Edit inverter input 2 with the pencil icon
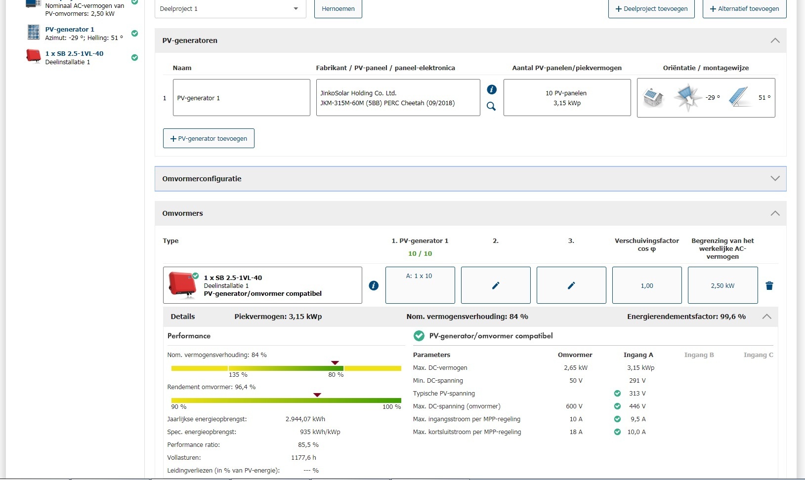The height and width of the screenshot is (480, 805). 496,285
